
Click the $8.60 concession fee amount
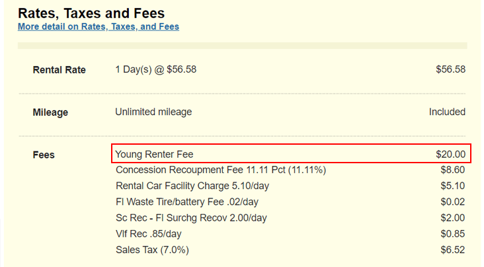[x=453, y=170]
